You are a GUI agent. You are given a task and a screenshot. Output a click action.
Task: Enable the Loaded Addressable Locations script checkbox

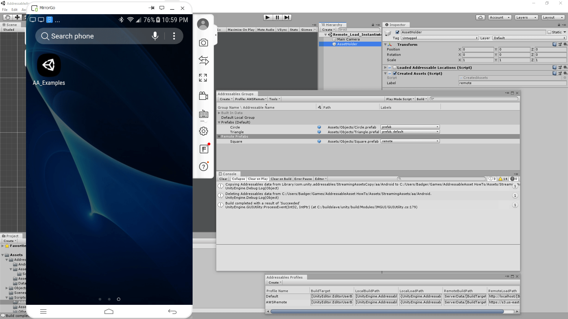pyautogui.click(x=394, y=68)
